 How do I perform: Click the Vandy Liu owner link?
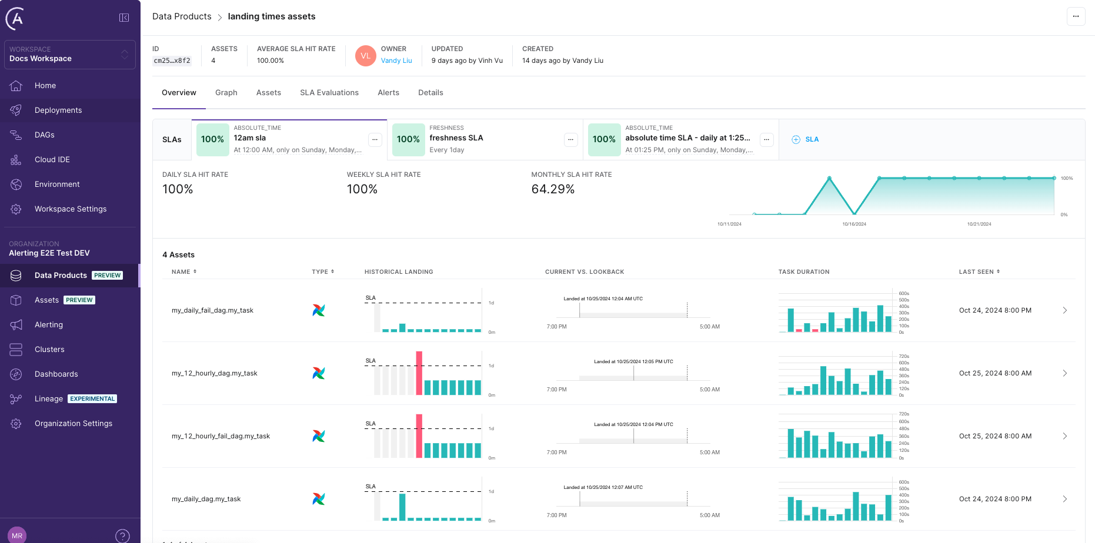tap(396, 61)
